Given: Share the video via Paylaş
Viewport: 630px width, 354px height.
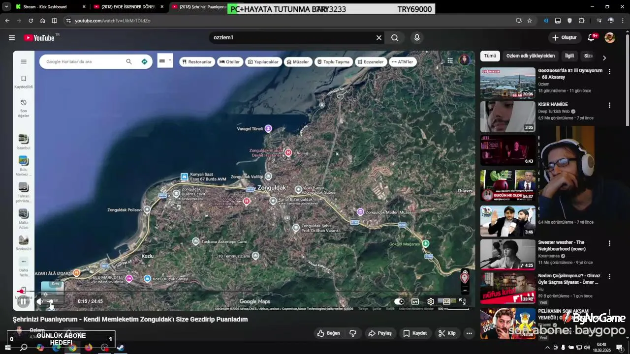Looking at the screenshot, I should pyautogui.click(x=380, y=333).
